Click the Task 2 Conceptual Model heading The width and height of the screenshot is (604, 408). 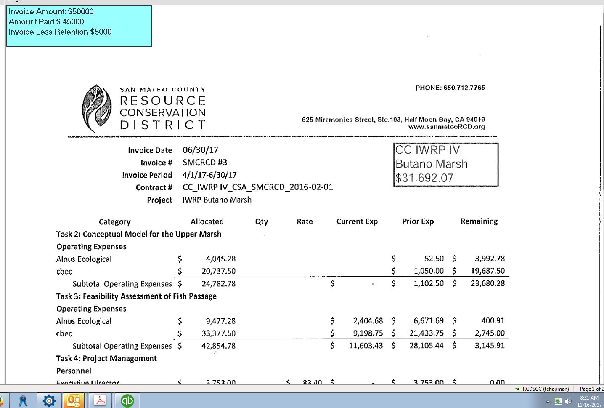[x=139, y=234]
